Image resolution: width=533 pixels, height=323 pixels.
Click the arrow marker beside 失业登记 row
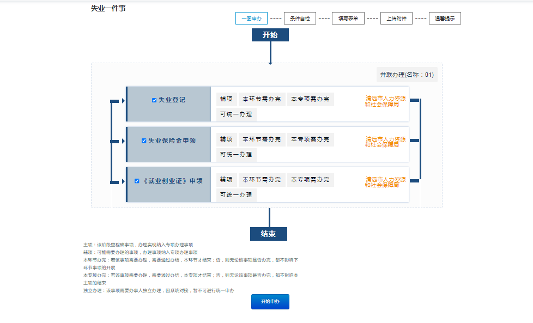pos(123,101)
